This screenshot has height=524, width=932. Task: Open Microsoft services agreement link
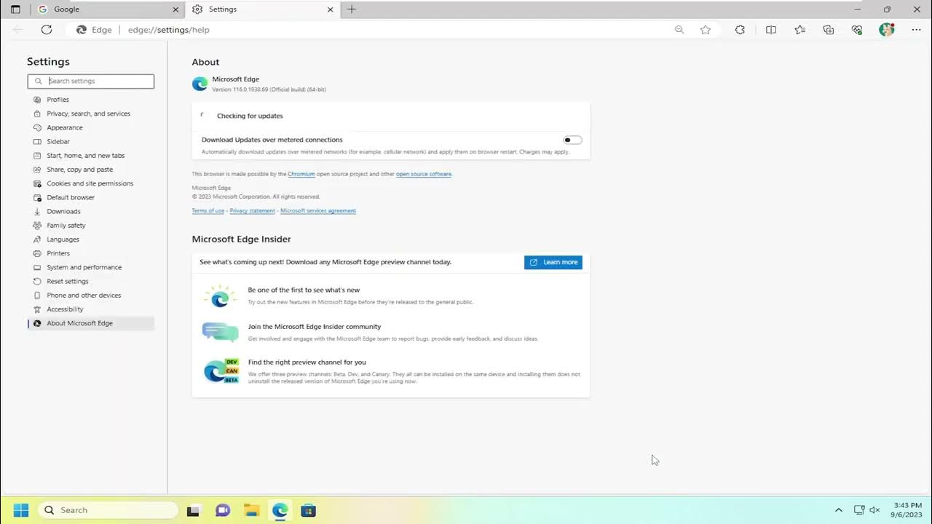tap(318, 210)
